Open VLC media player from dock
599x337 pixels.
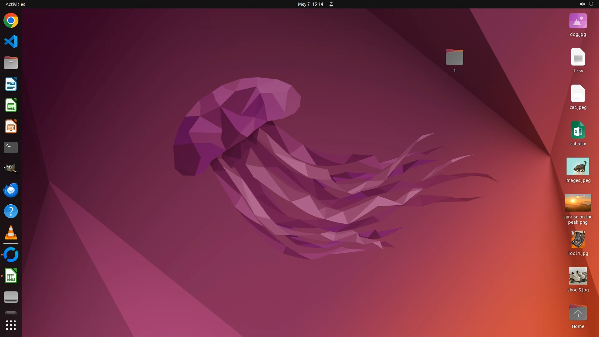pos(11,233)
